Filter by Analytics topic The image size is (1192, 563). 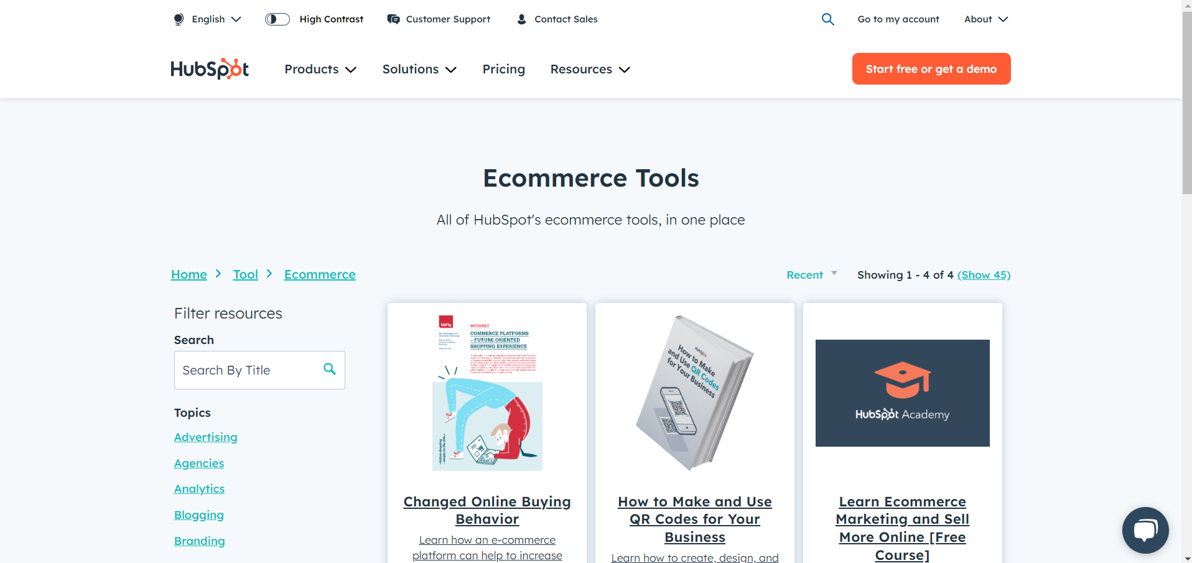(199, 489)
